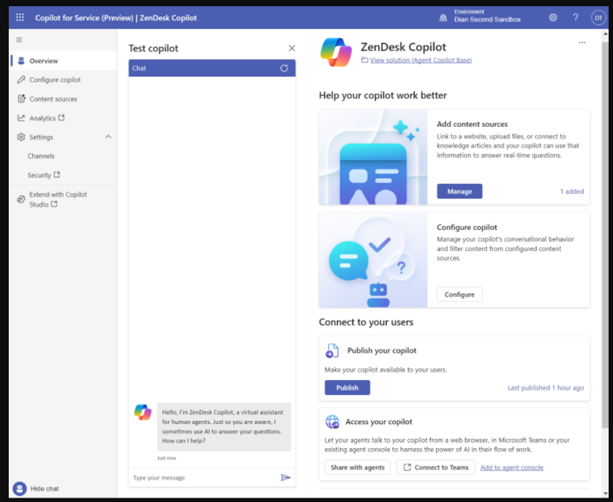Click the Hide chat bot icon
The height and width of the screenshot is (502, 613).
click(19, 488)
